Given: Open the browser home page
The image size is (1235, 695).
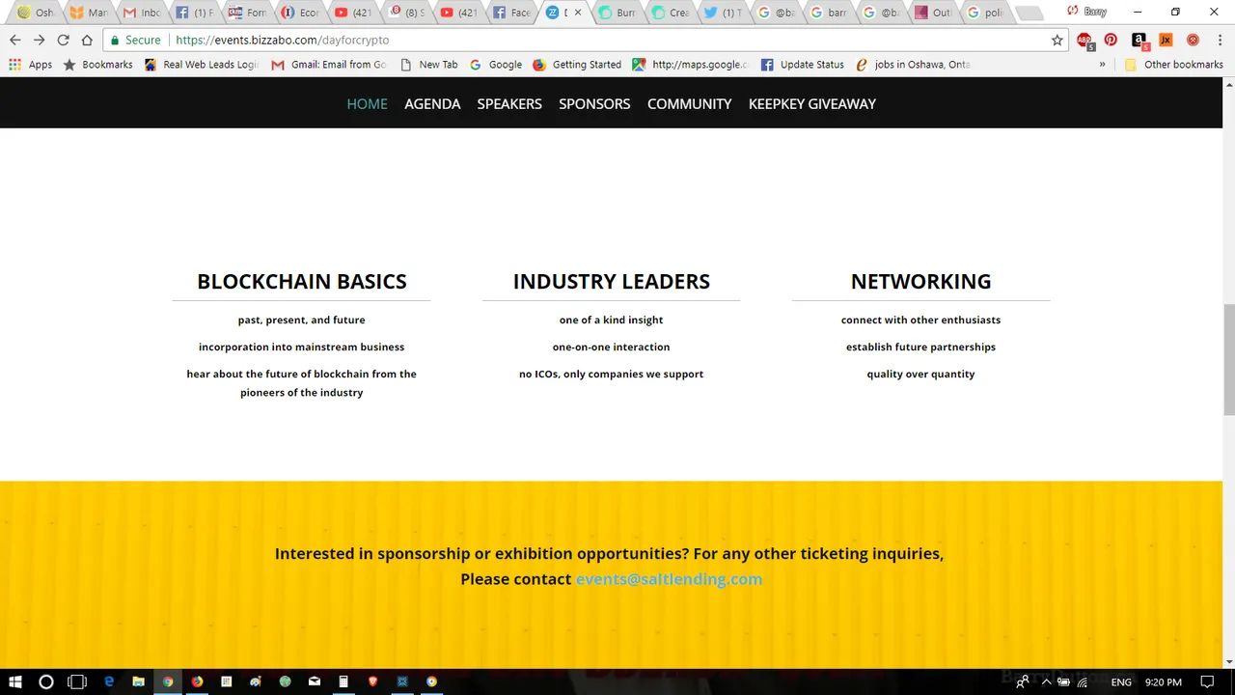Looking at the screenshot, I should click(x=87, y=40).
